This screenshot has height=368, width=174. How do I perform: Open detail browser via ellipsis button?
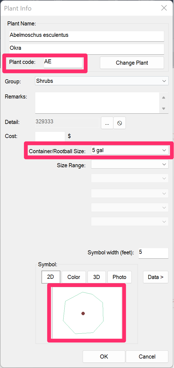click(107, 123)
